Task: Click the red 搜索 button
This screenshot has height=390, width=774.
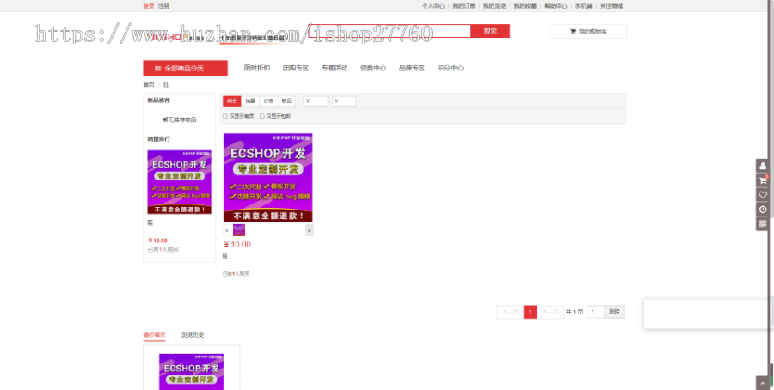Action: [490, 31]
